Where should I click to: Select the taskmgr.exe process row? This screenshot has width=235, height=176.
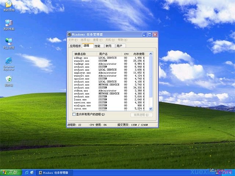(111, 64)
